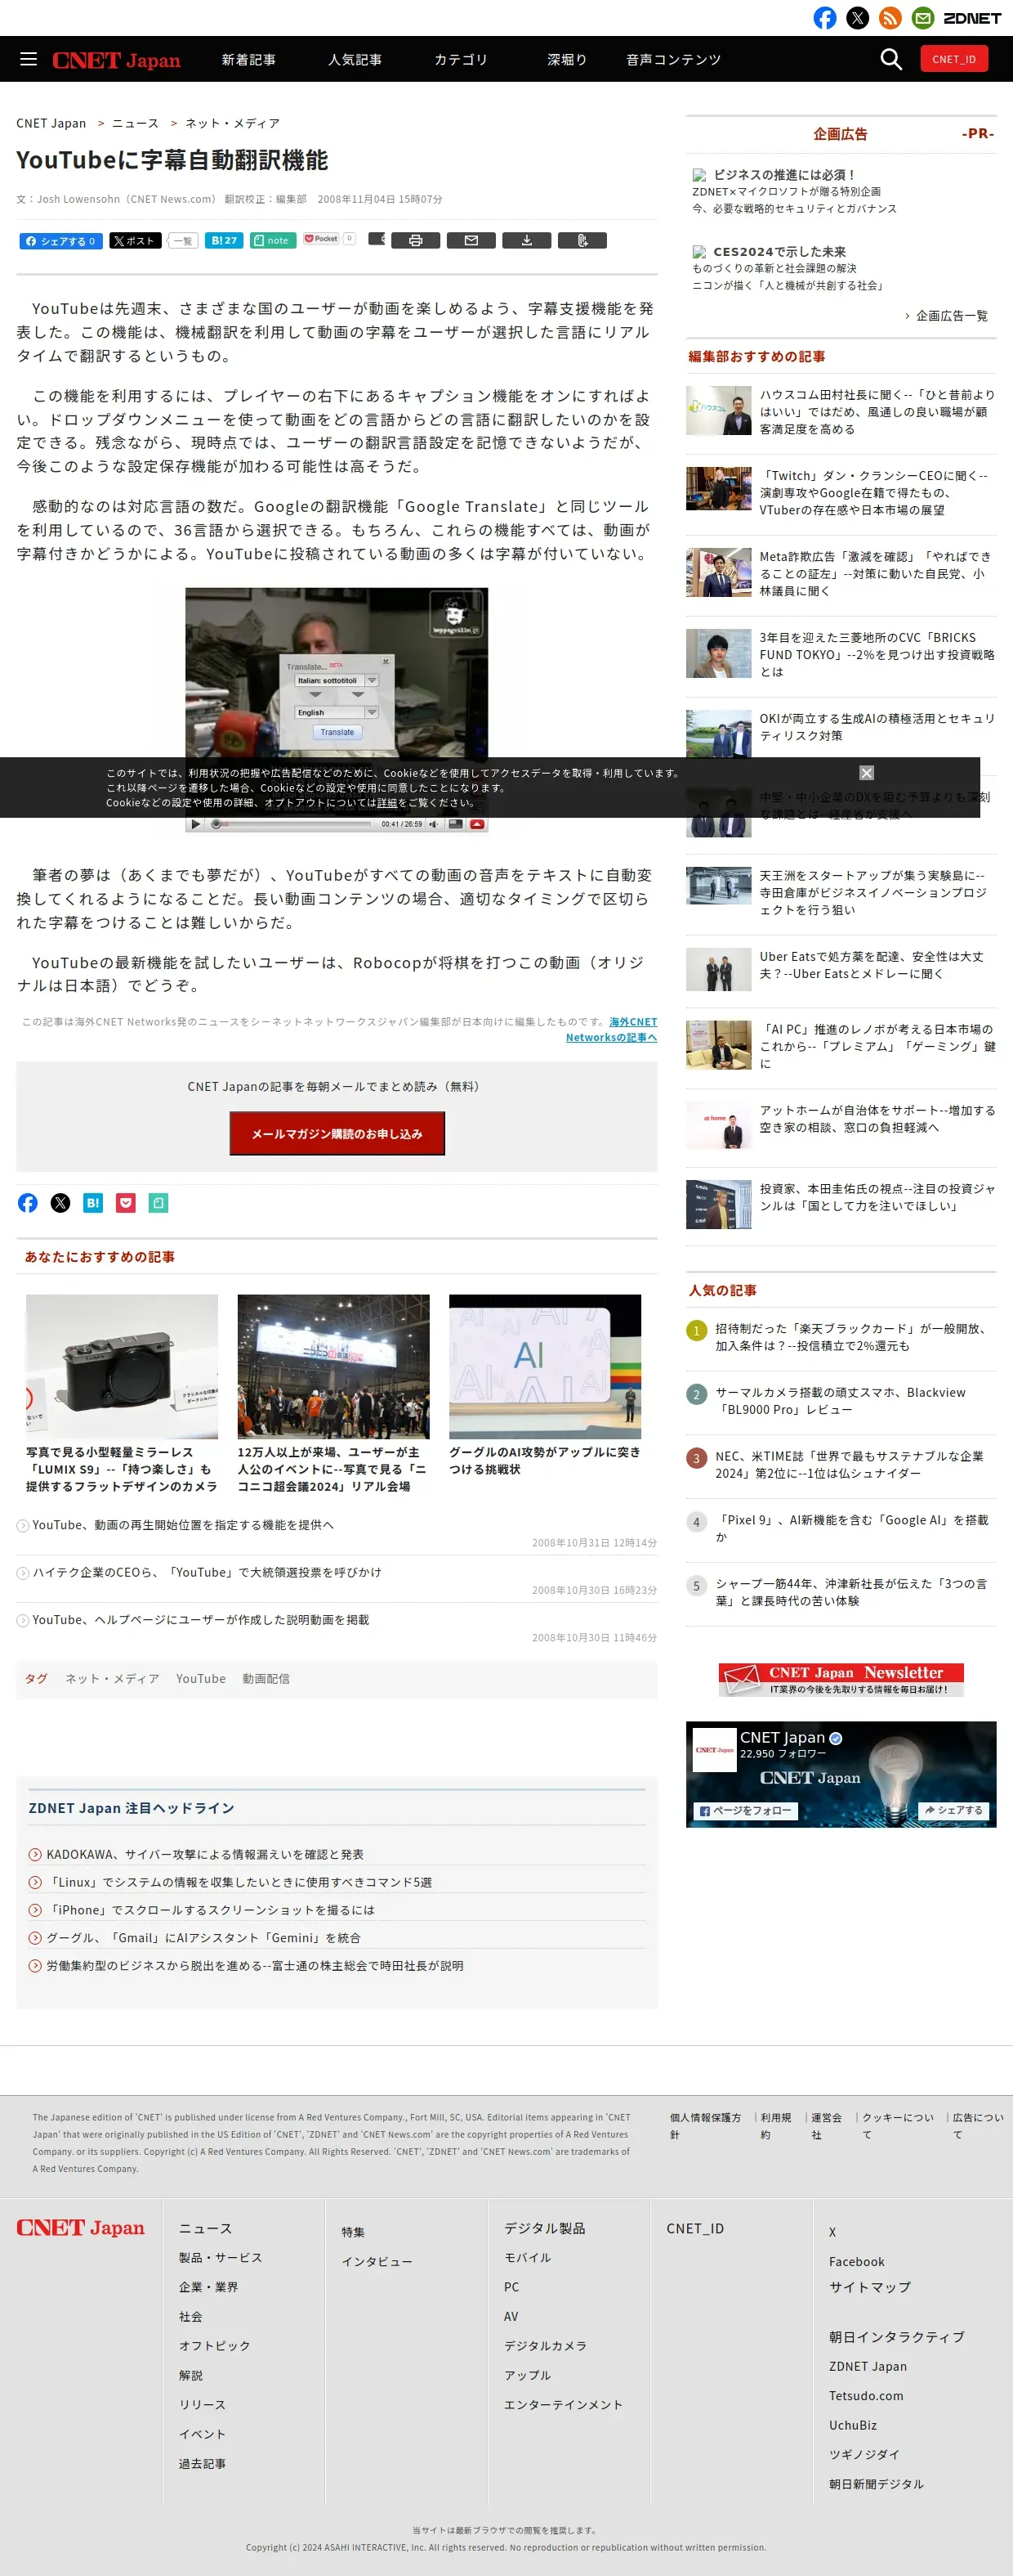
Task: Open 深堀り navigation menu
Action: tap(566, 60)
